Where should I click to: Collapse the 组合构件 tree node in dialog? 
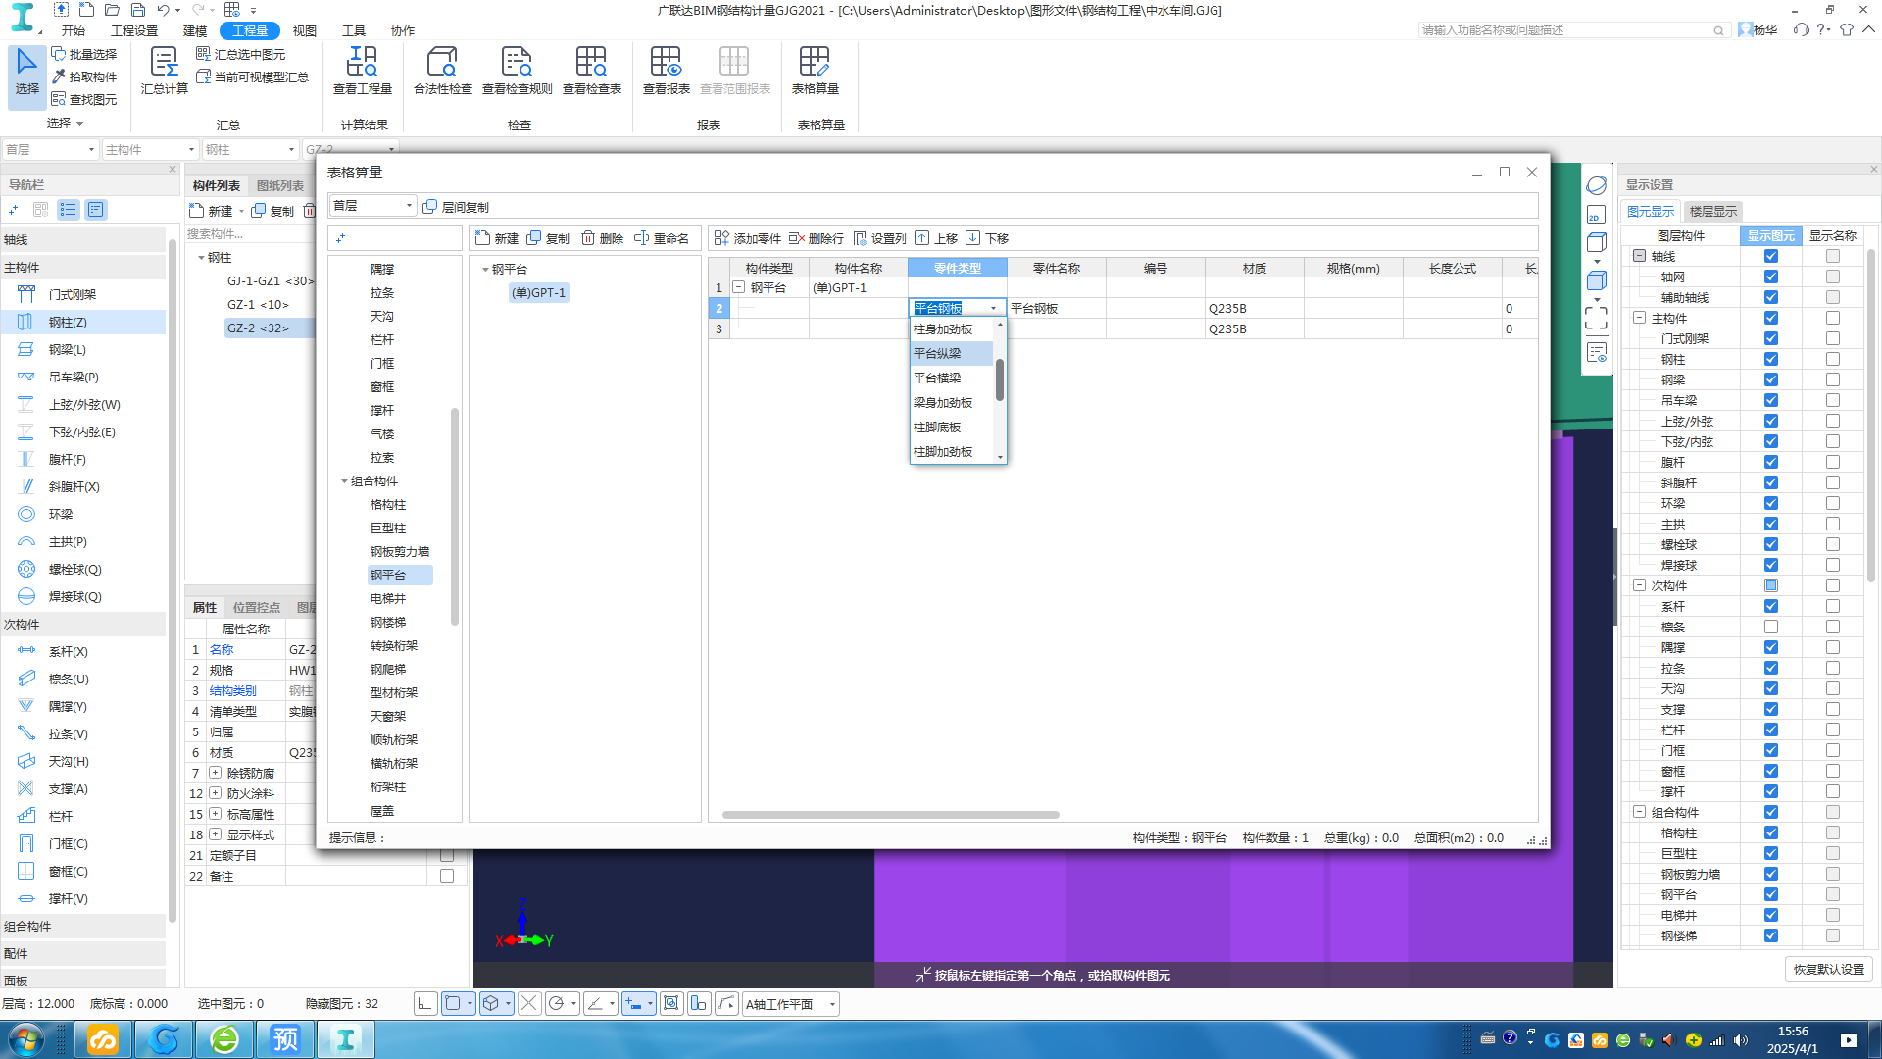pos(344,481)
